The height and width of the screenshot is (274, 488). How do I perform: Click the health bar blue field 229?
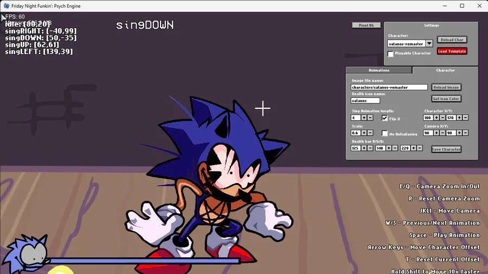click(x=406, y=148)
